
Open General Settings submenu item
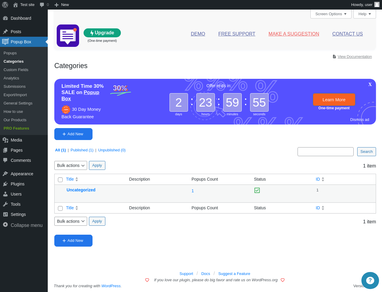(18, 103)
